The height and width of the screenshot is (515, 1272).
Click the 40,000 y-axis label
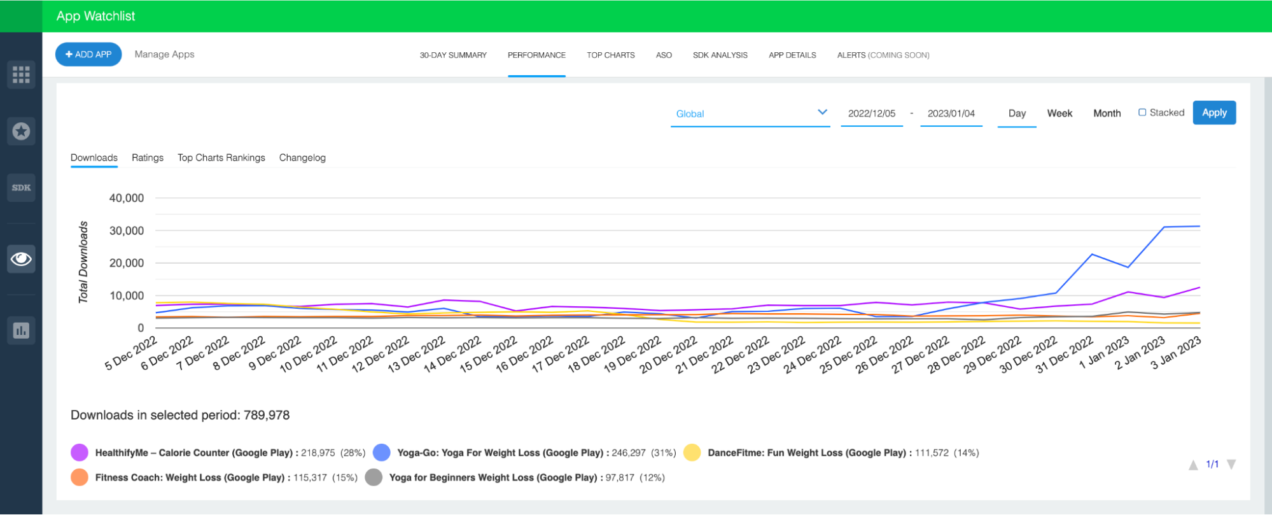point(127,198)
